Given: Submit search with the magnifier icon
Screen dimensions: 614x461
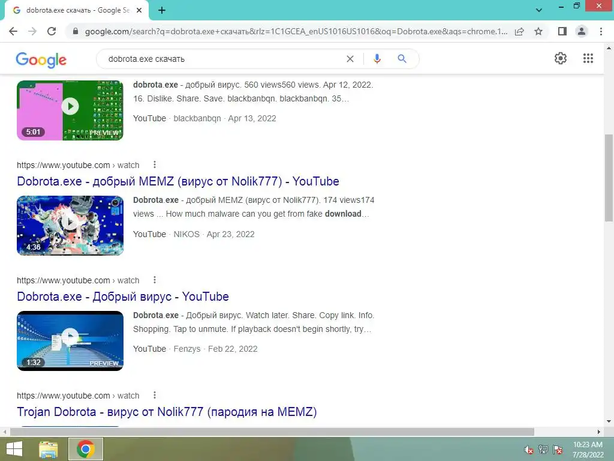Looking at the screenshot, I should 402,59.
